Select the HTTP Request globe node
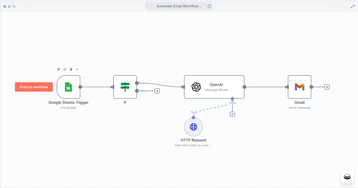The image size is (358, 188). coord(194,127)
